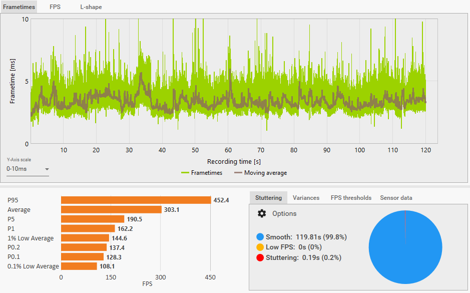470x293 pixels.
Task: Open the Y-Axis scale dropdown
Action: tap(28, 169)
